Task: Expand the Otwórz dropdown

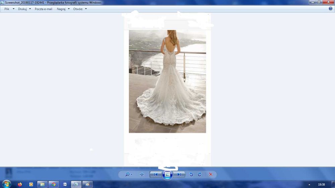Action: click(80, 9)
